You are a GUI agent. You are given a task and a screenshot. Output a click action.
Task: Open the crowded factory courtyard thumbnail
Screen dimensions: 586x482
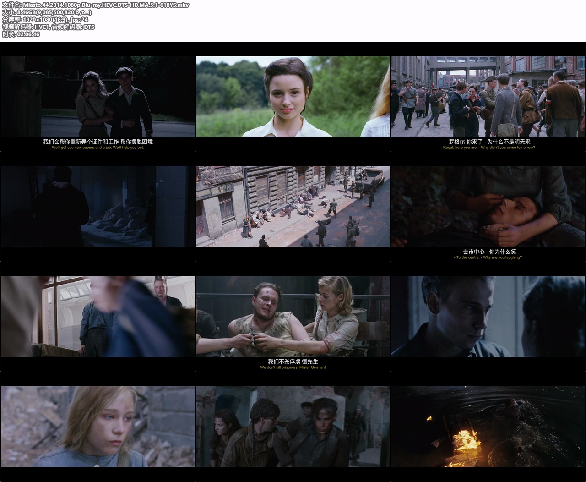(x=488, y=97)
